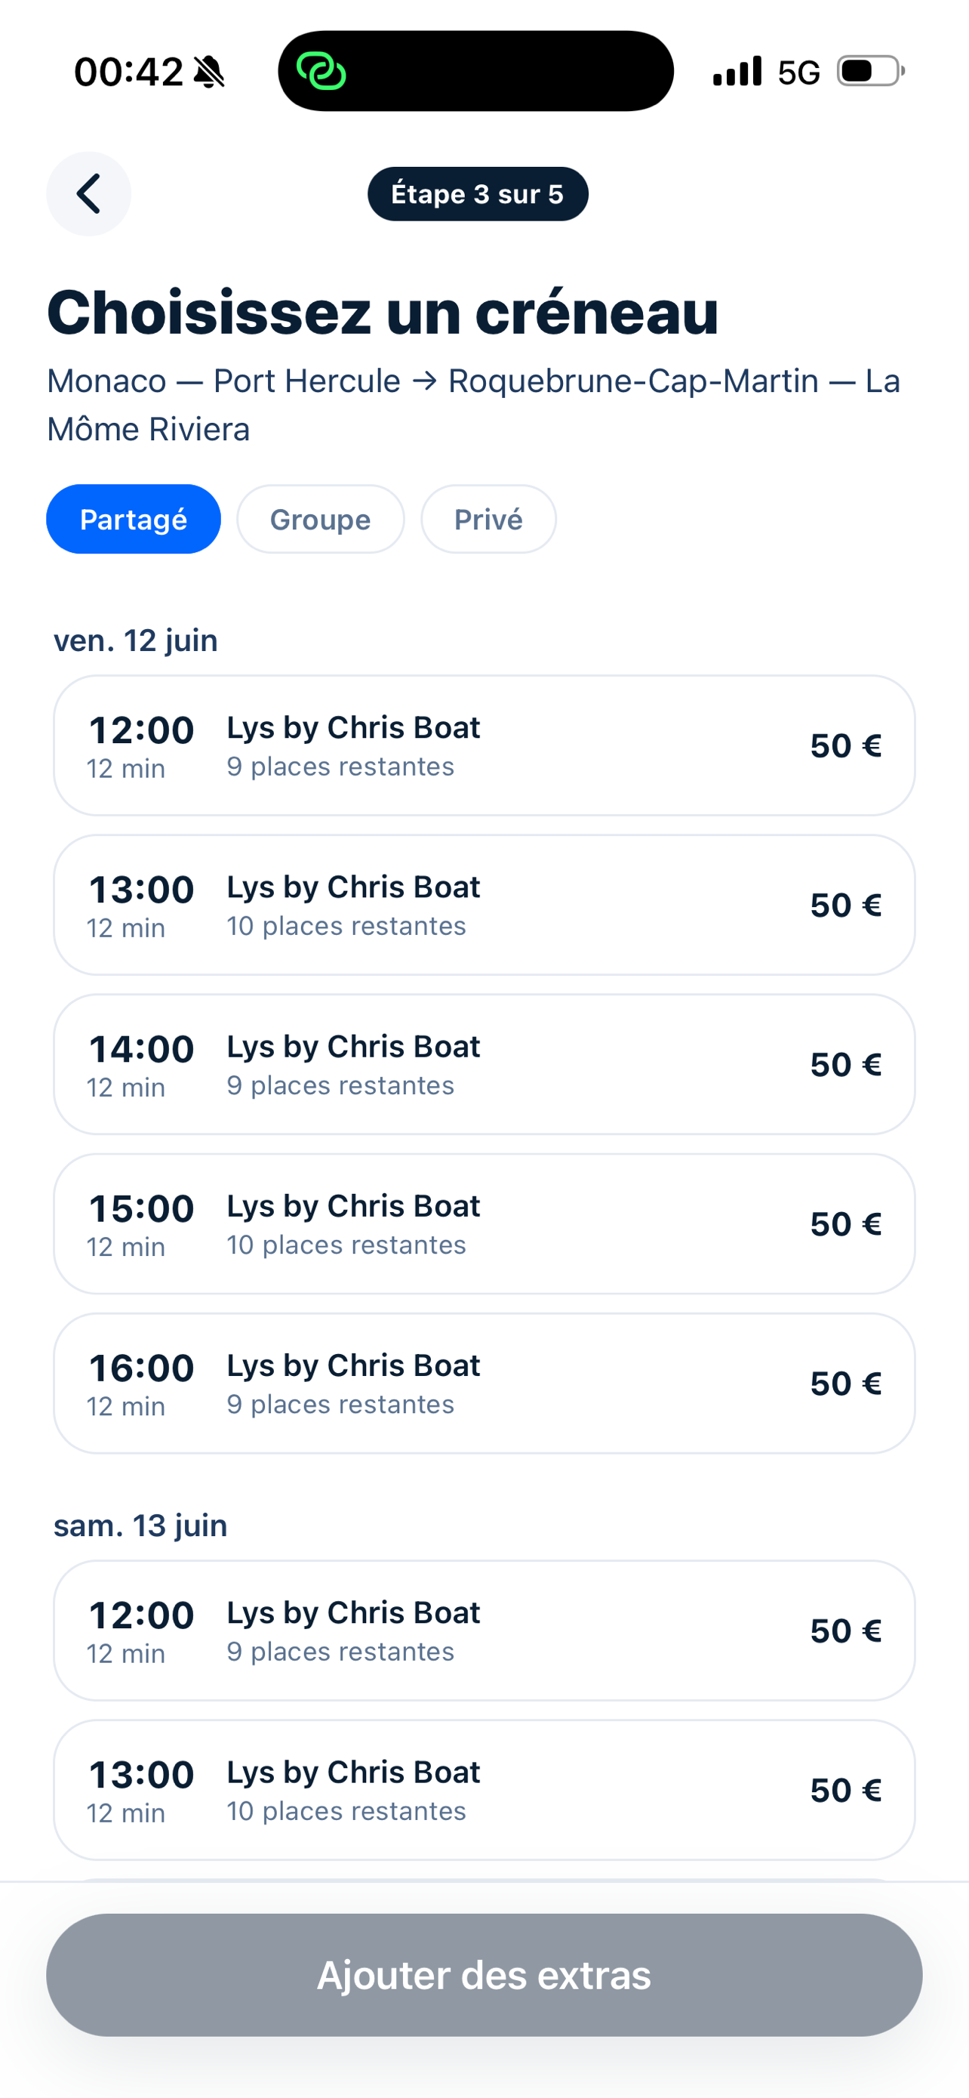Choose the Saturday 13:00 time slot
Screen dimensions: 969x2098
[x=484, y=1790]
